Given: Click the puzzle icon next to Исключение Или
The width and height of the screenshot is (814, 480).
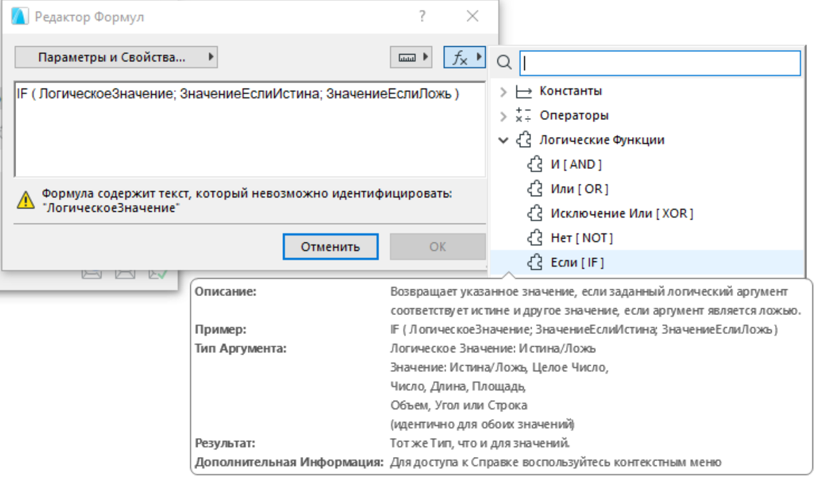Looking at the screenshot, I should [535, 213].
